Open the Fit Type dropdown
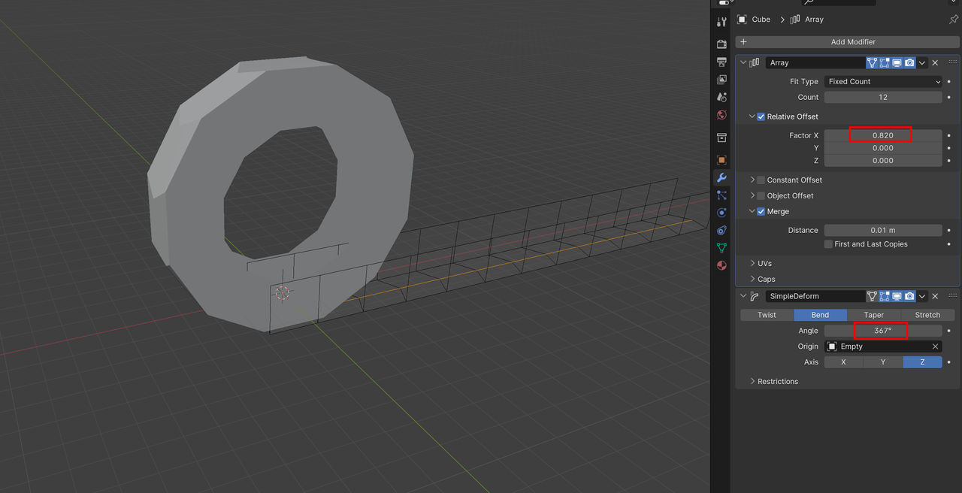The height and width of the screenshot is (493, 962). [882, 81]
